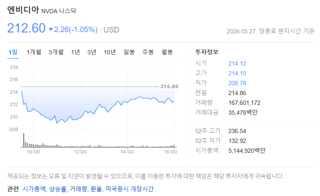Click the date text 2026.05.27. 장종료
This screenshot has width=320, height=196.
coord(251,31)
